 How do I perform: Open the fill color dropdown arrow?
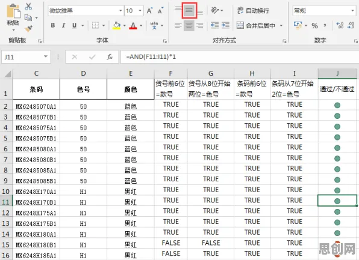pyautogui.click(x=125, y=25)
